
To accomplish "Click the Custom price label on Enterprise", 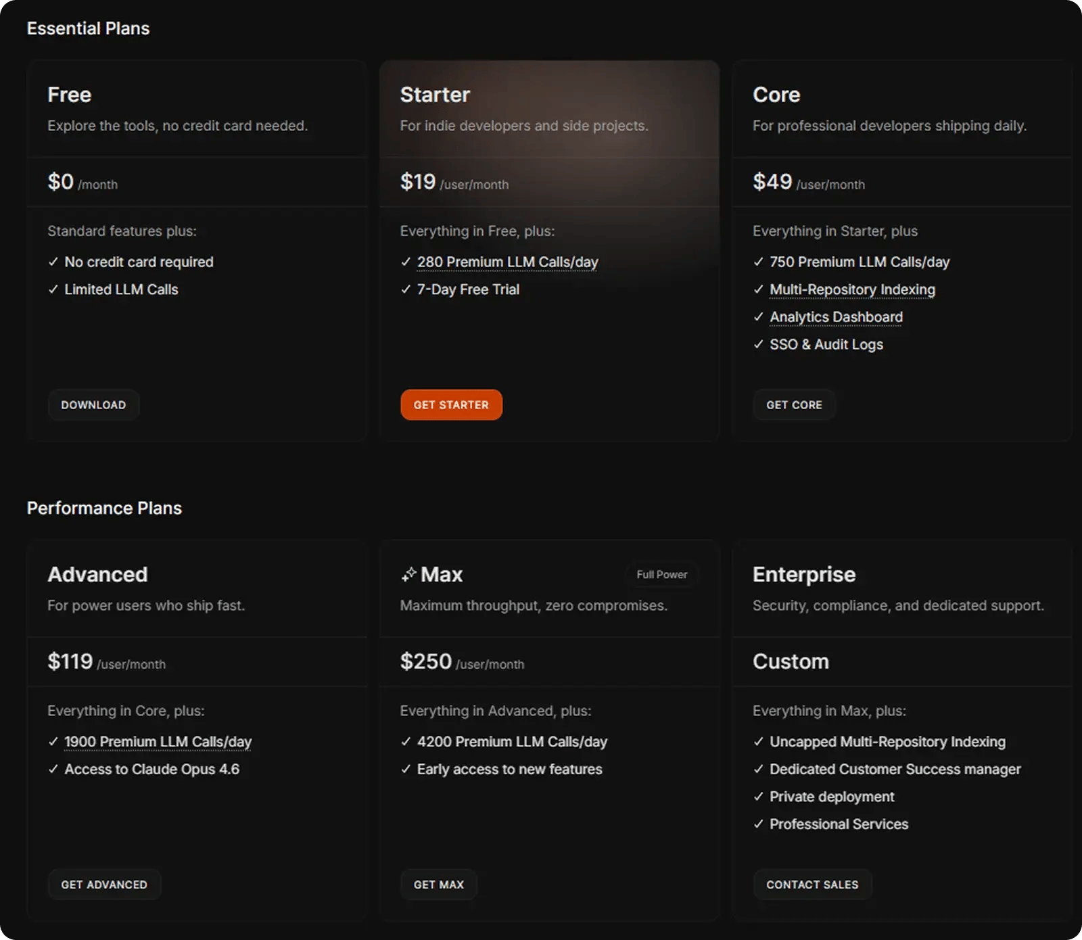I will [790, 661].
